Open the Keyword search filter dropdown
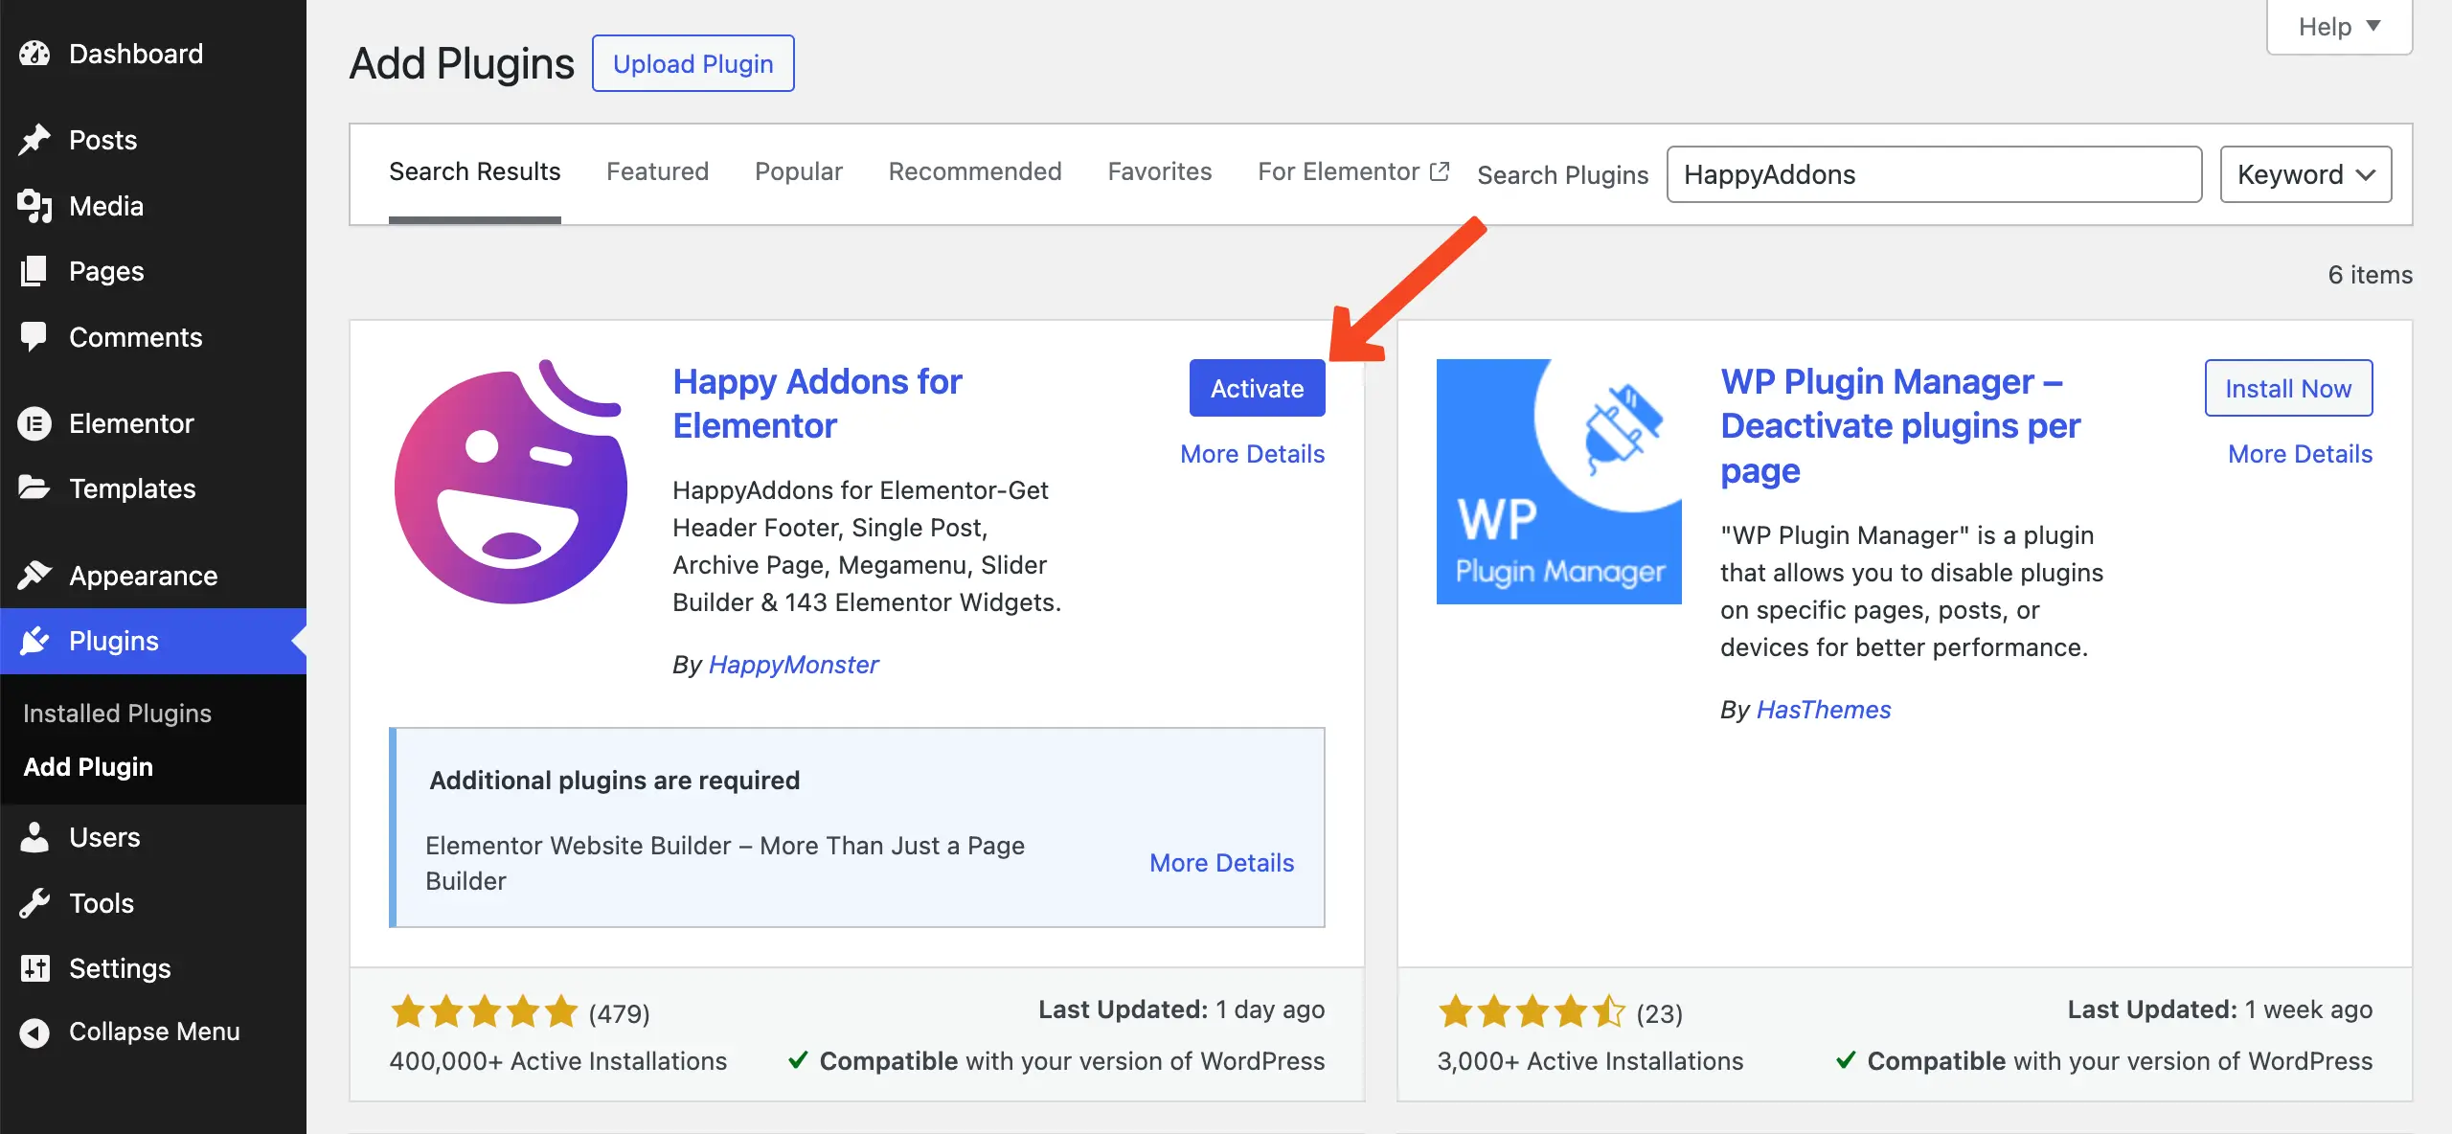2452x1134 pixels. (x=2305, y=173)
